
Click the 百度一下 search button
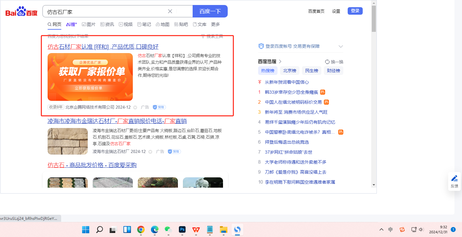210,11
